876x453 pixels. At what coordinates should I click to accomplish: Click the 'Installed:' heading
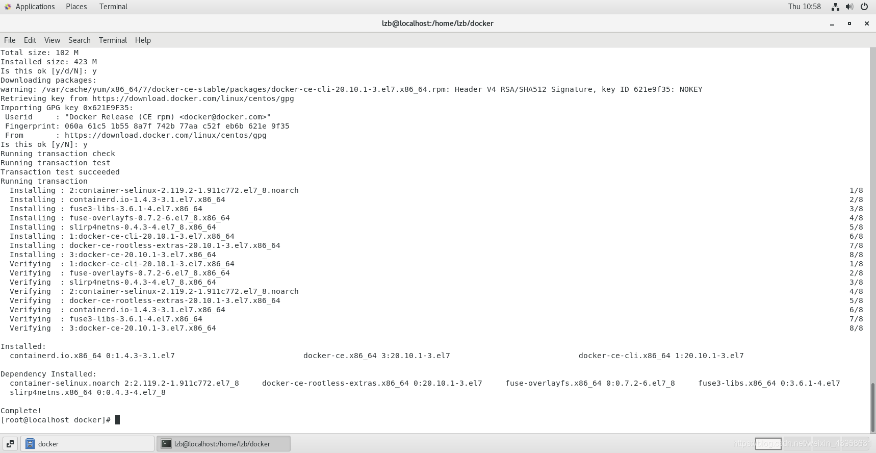point(23,346)
